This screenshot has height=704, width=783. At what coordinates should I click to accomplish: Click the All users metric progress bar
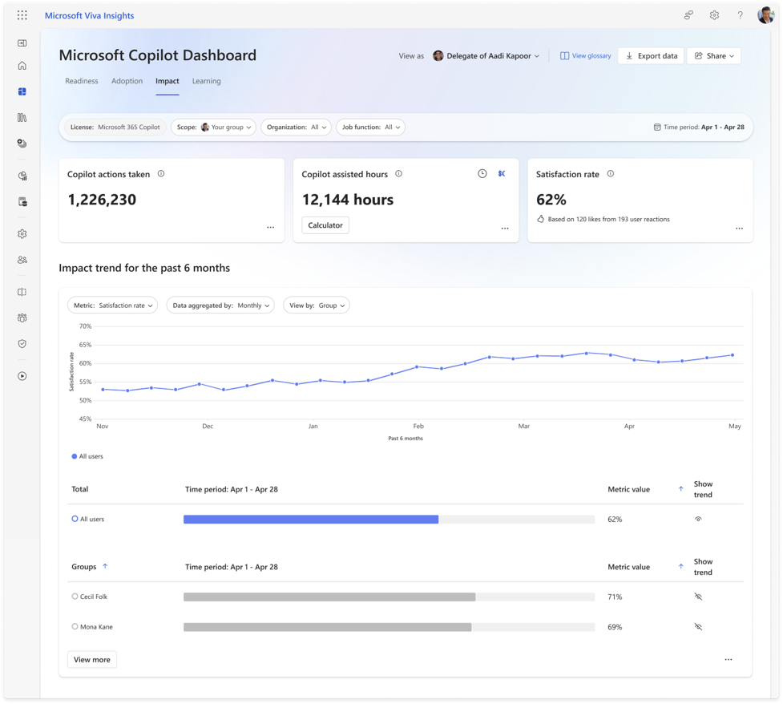[311, 518]
